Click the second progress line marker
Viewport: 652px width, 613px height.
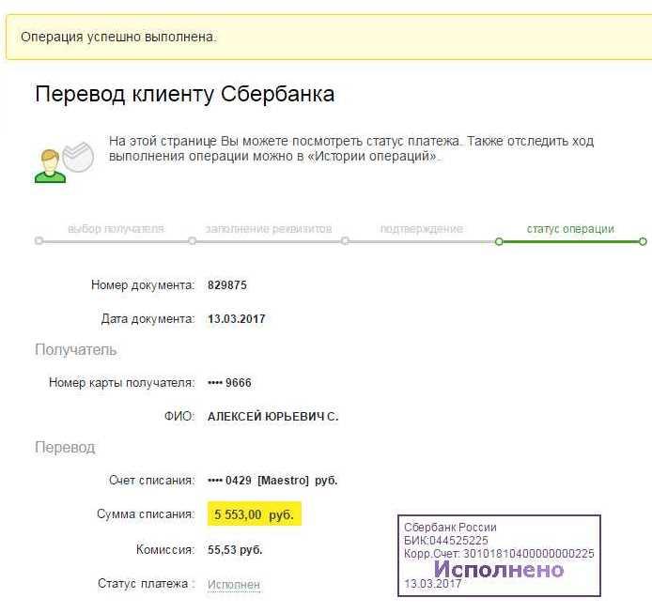[192, 240]
